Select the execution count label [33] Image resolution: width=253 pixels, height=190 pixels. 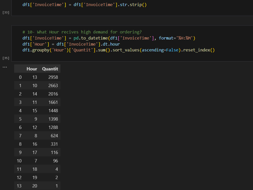click(x=6, y=12)
